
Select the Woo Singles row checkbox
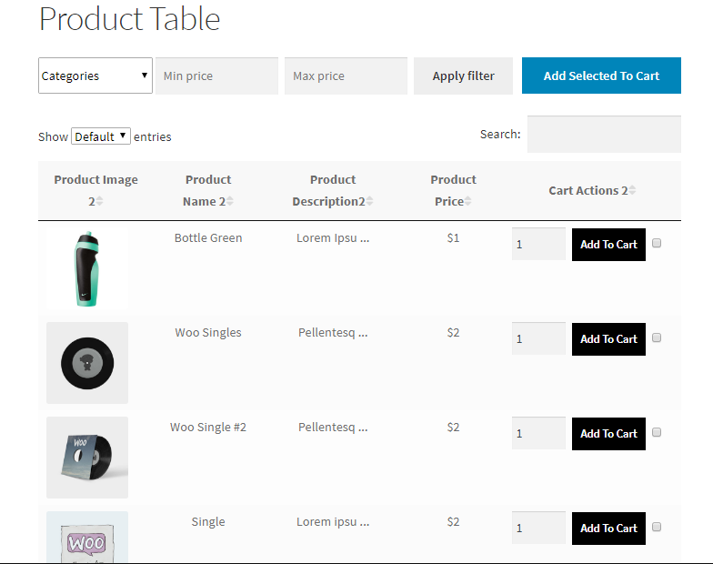(x=657, y=337)
